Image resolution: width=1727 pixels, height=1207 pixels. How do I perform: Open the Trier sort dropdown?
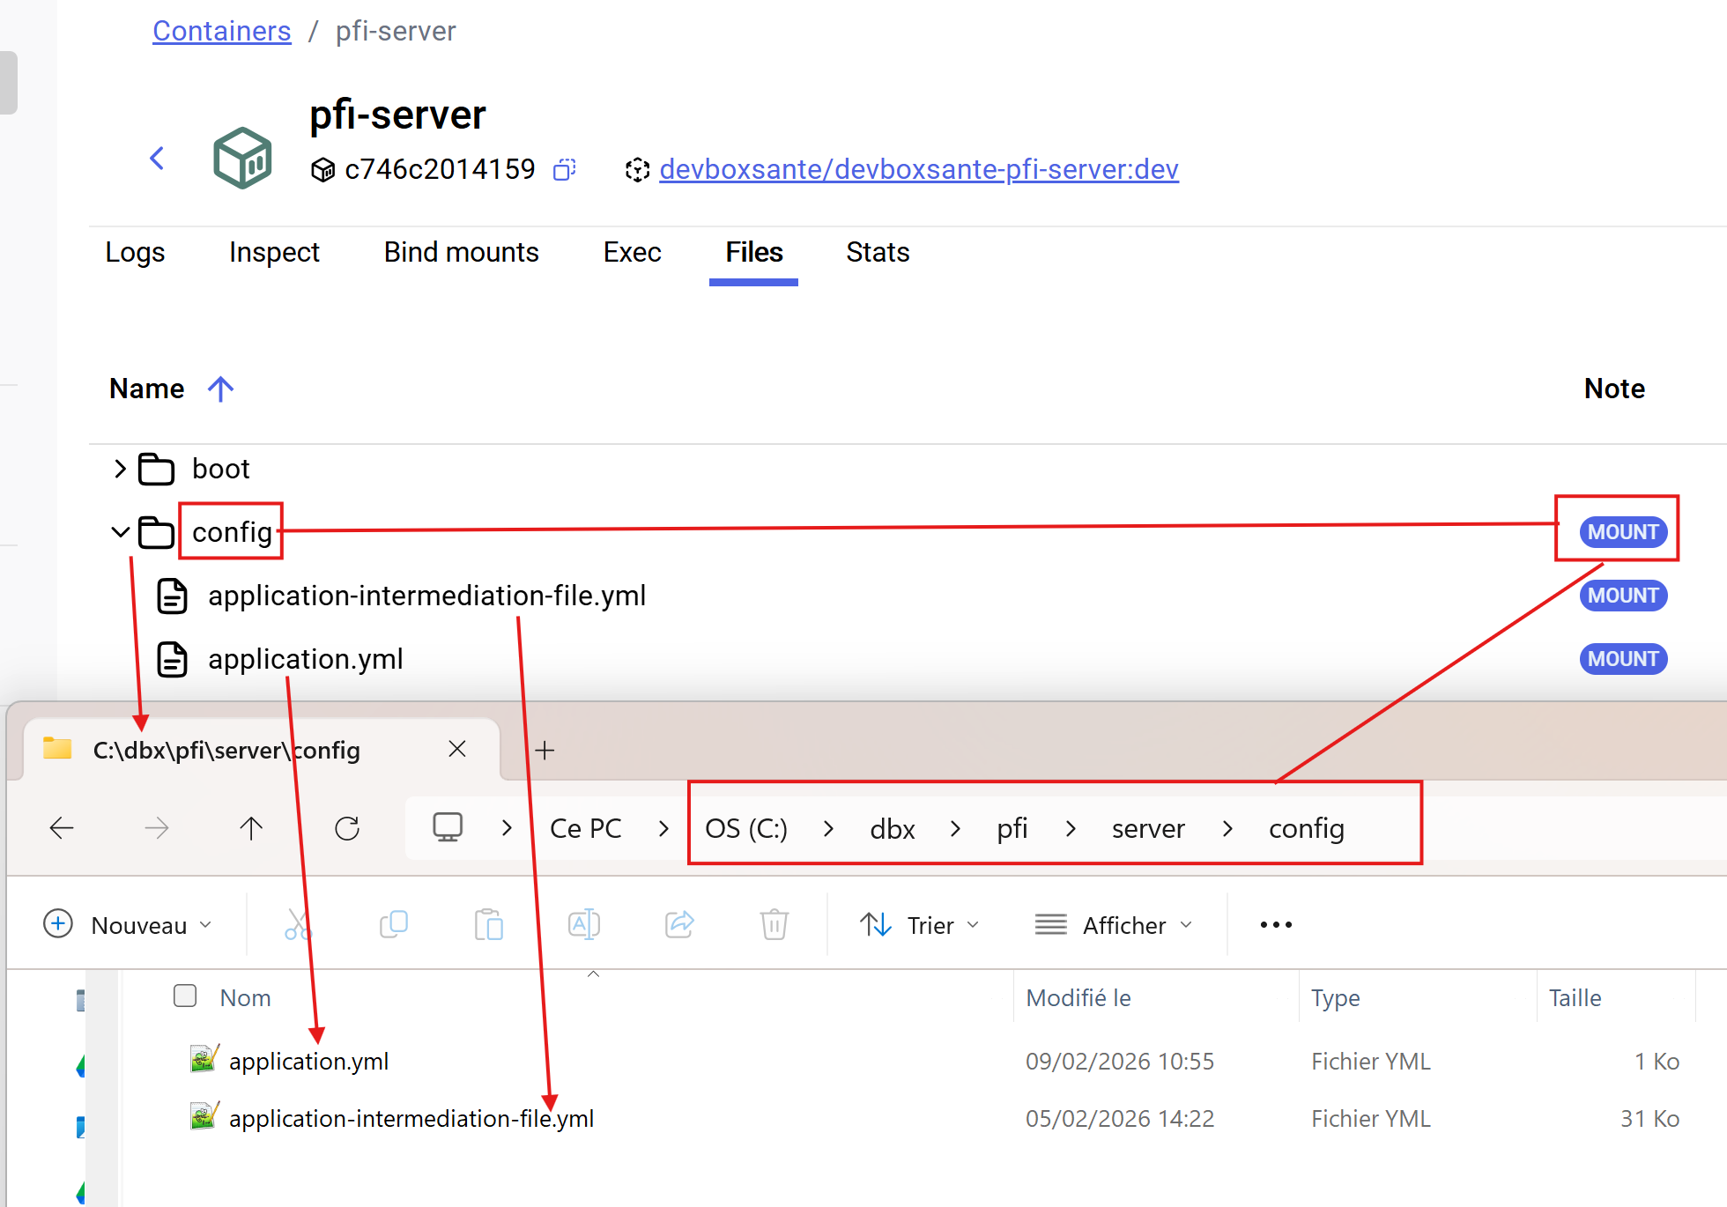coord(920,925)
